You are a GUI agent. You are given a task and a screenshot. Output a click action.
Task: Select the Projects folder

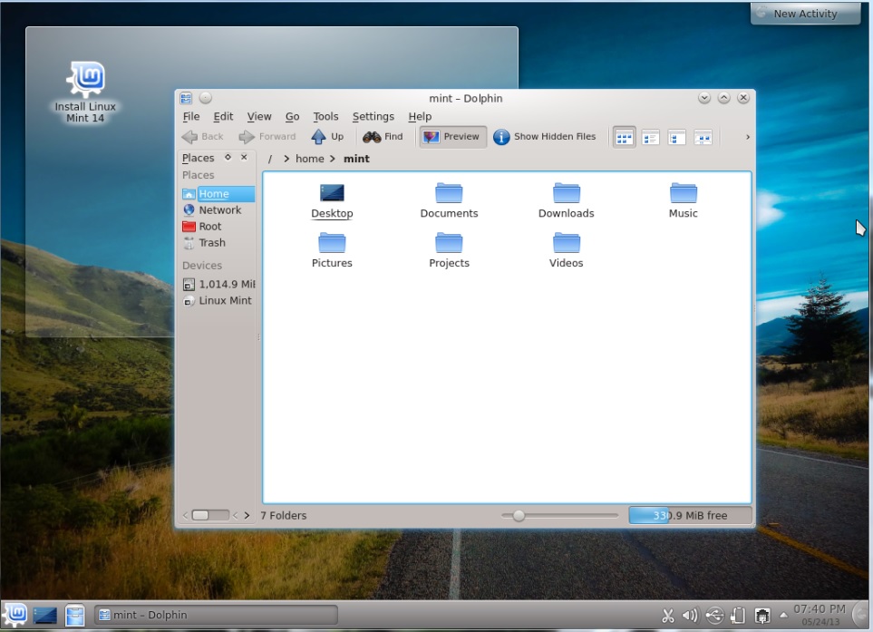click(x=449, y=250)
